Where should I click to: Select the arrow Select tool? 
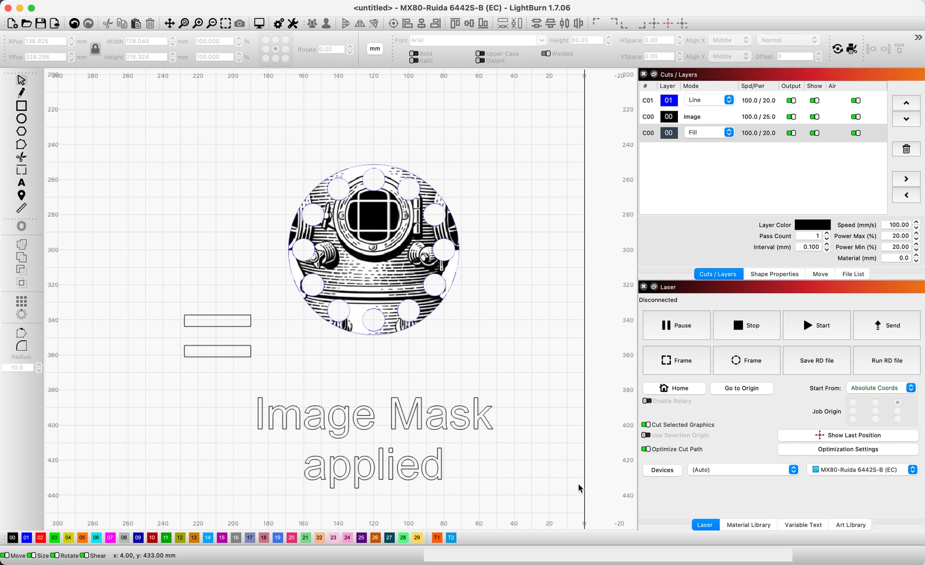[21, 80]
